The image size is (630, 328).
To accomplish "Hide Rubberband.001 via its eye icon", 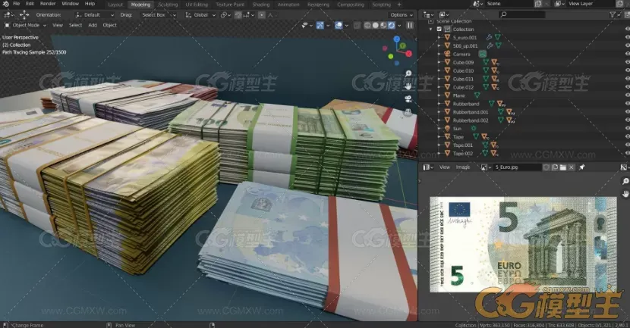I will [x=627, y=112].
